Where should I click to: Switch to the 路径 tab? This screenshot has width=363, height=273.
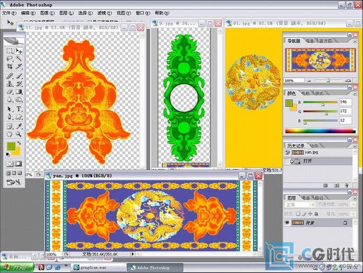pos(319,198)
